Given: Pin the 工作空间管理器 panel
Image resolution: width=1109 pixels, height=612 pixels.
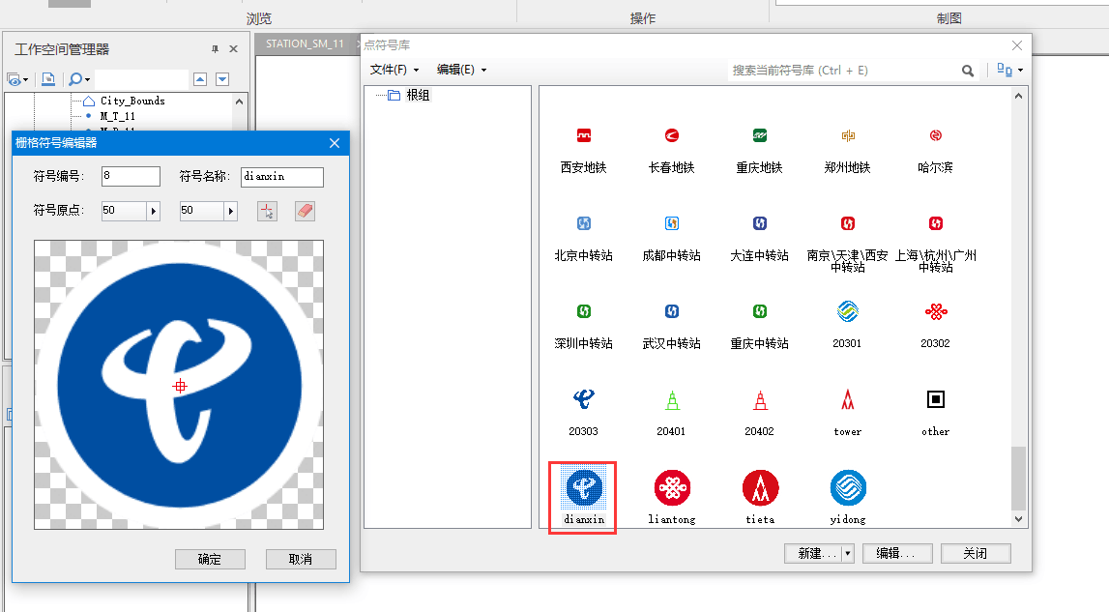Looking at the screenshot, I should [x=215, y=48].
